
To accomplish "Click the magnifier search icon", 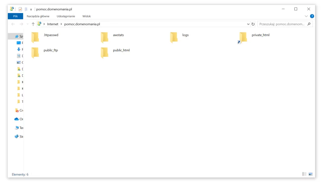I will 309,24.
